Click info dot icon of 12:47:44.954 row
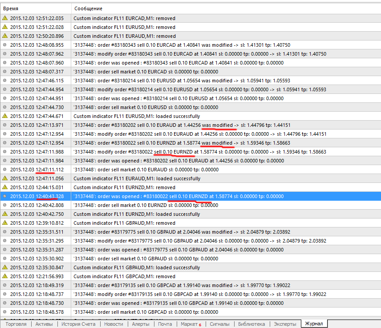This screenshot has height=328, width=381. (x=4, y=89)
